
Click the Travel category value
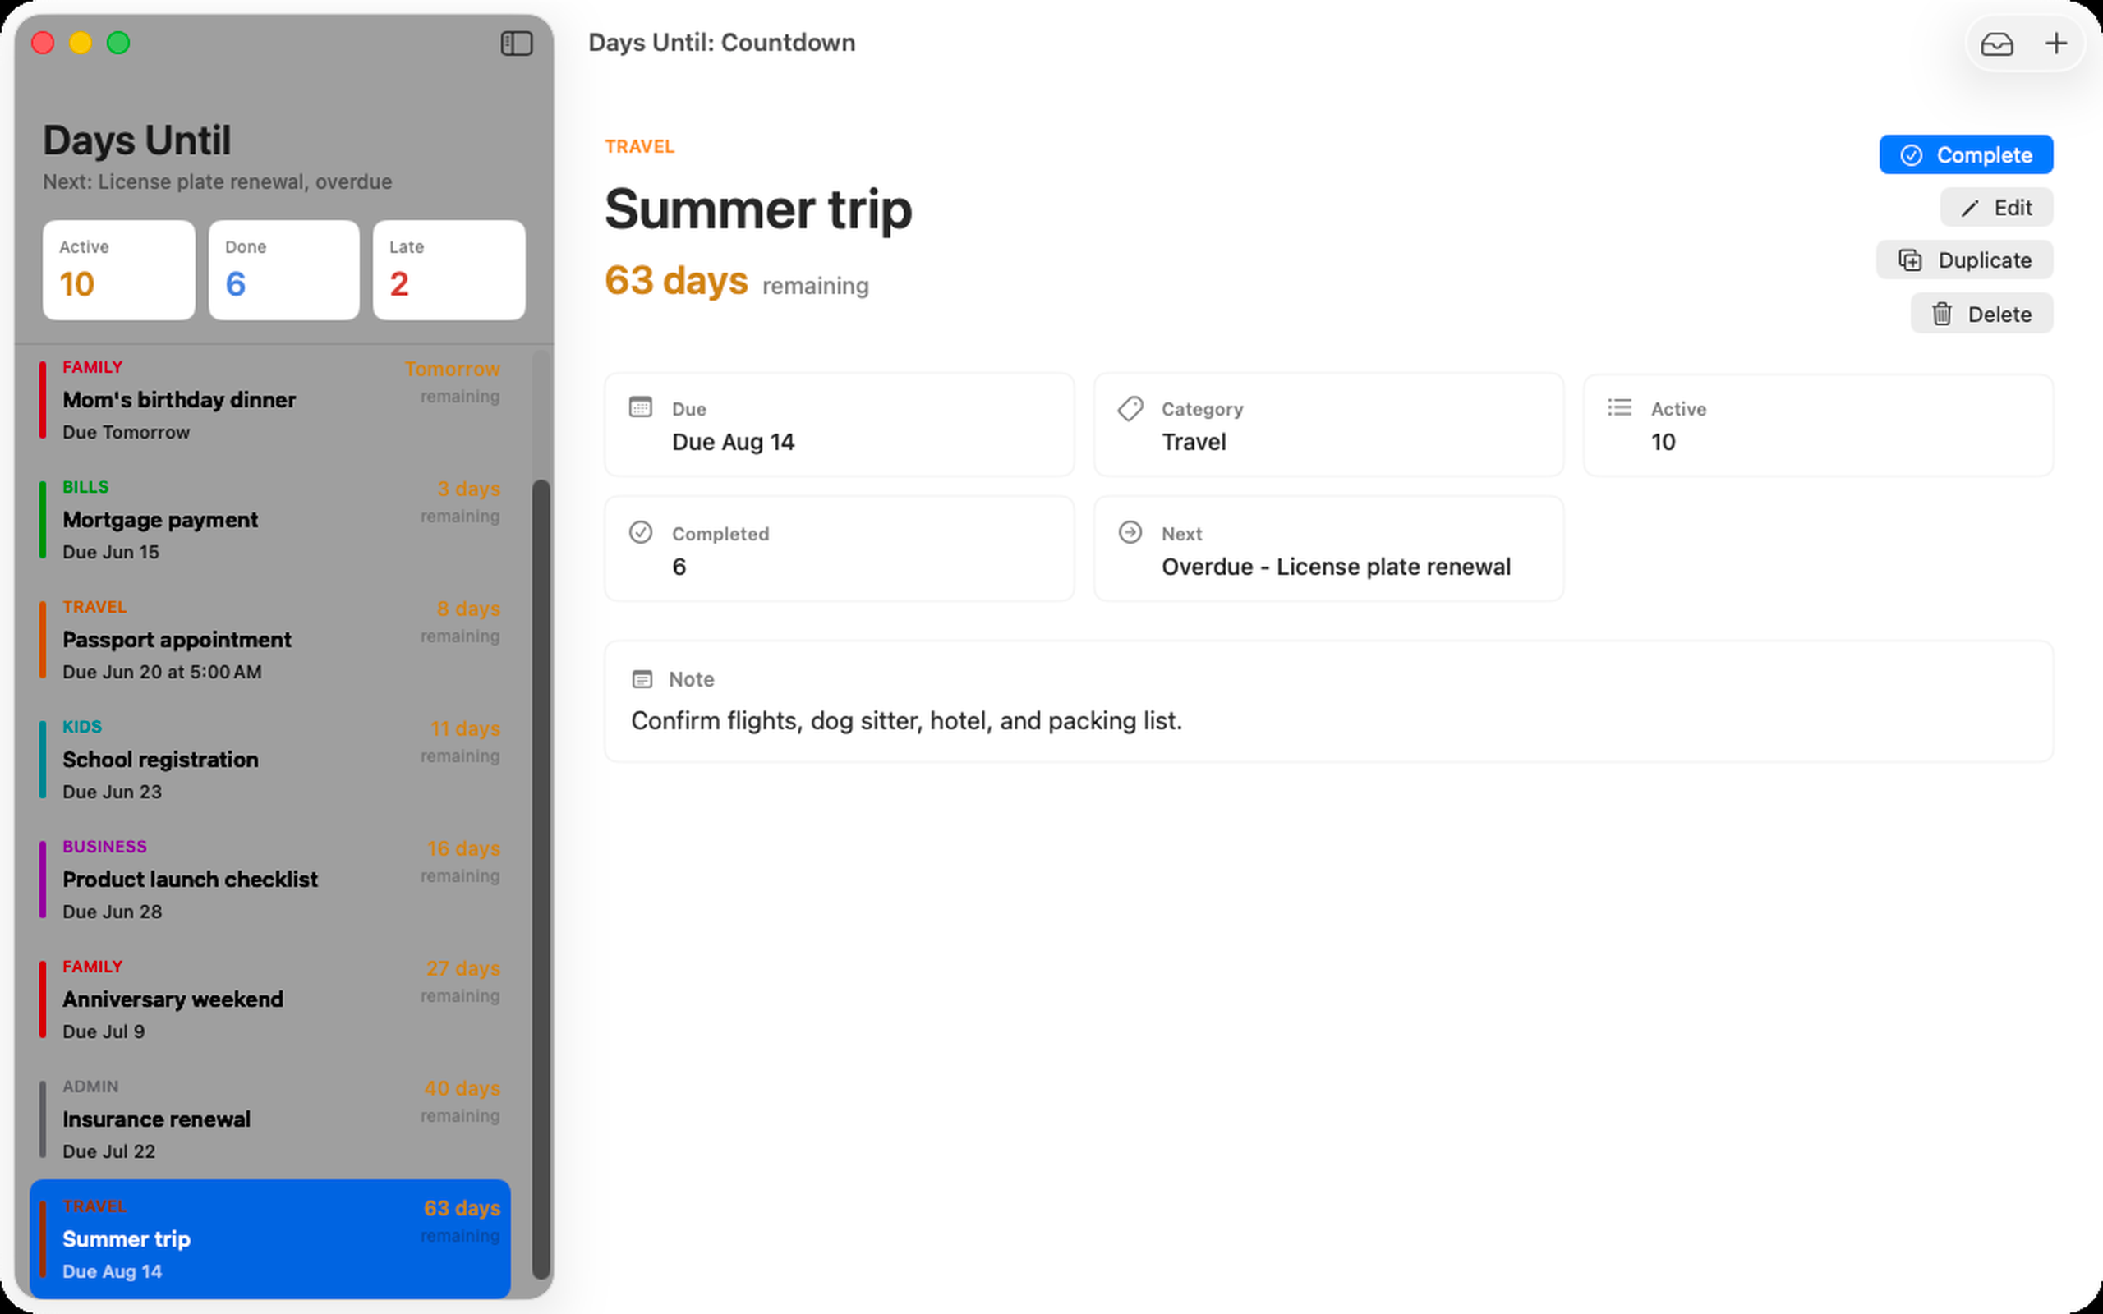point(1193,443)
